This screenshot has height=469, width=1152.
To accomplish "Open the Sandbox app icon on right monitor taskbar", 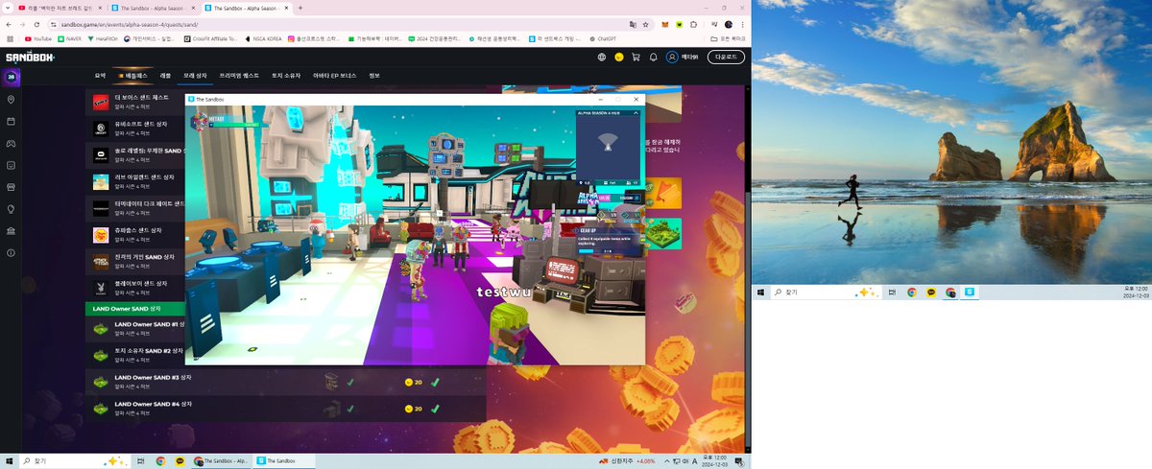I will tap(970, 293).
